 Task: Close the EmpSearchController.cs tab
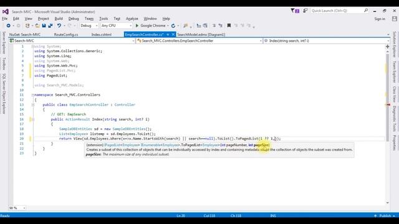click(173, 35)
